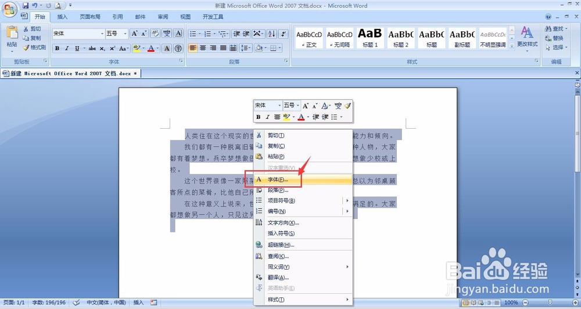Viewport: 581px width, 309px height.
Task: Click the Format Painter in the ribbon clipboard group
Action: tap(34, 48)
